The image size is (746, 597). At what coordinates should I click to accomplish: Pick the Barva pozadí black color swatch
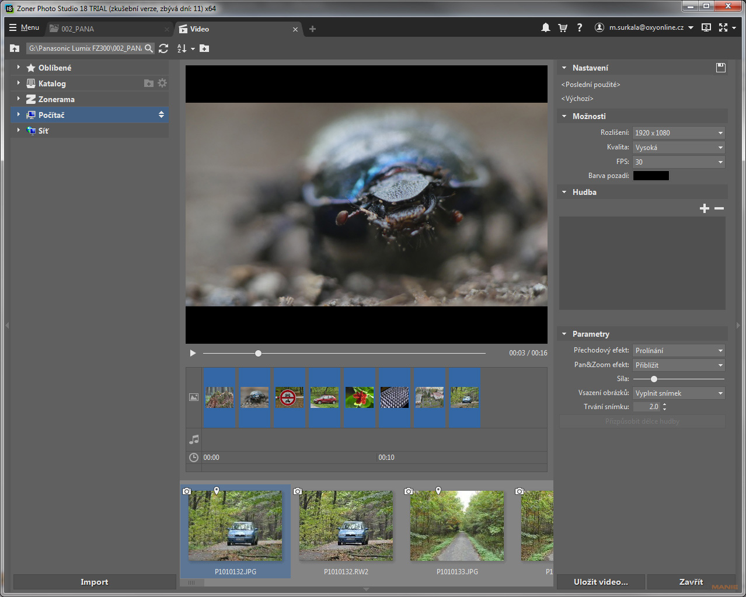(651, 176)
